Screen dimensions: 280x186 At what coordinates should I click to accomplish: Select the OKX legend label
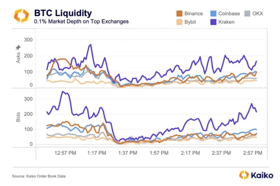257,13
